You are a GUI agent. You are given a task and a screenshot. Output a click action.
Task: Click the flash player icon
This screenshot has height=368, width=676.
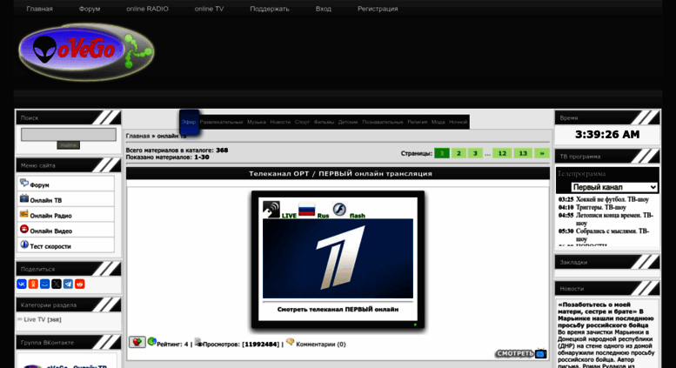click(339, 210)
